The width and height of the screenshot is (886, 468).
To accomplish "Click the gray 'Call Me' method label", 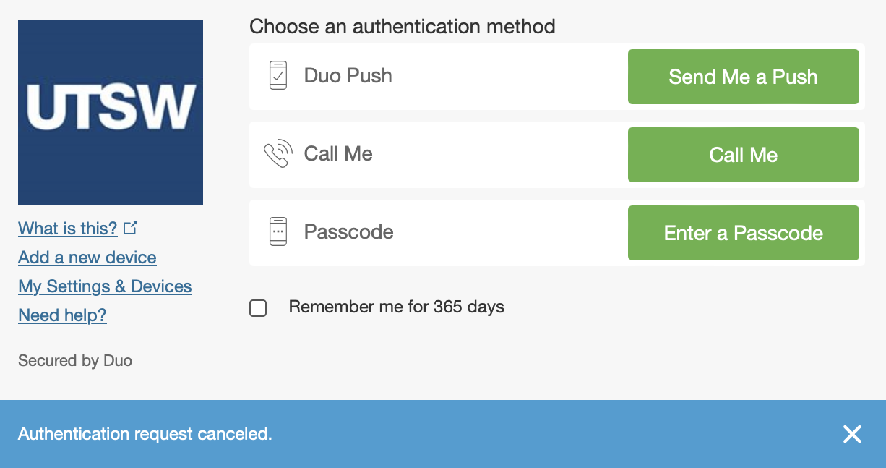I will pyautogui.click(x=338, y=154).
